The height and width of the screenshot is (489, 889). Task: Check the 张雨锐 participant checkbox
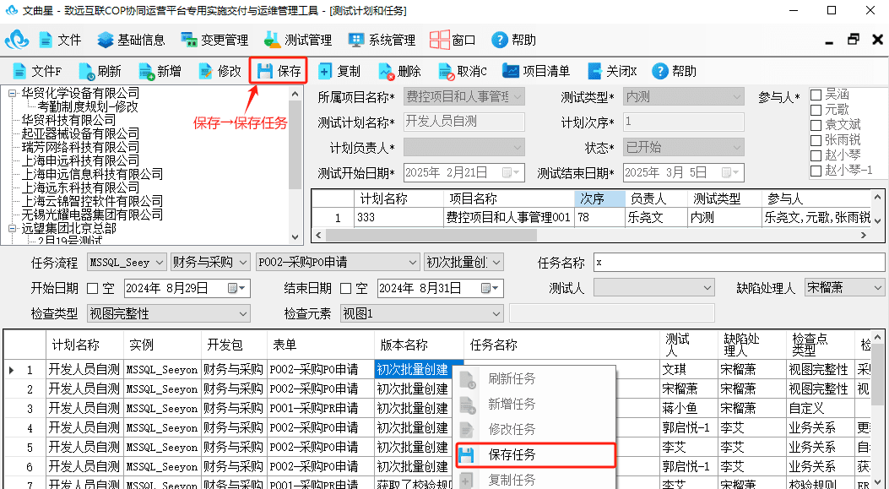[x=816, y=140]
